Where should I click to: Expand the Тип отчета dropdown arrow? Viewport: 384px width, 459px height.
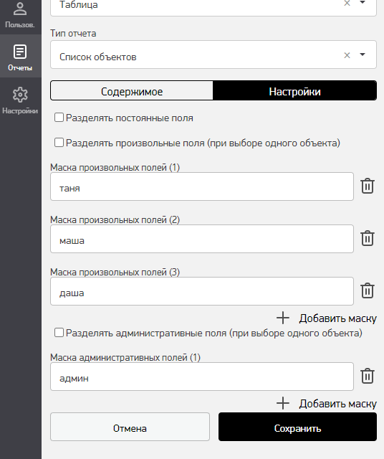click(363, 55)
